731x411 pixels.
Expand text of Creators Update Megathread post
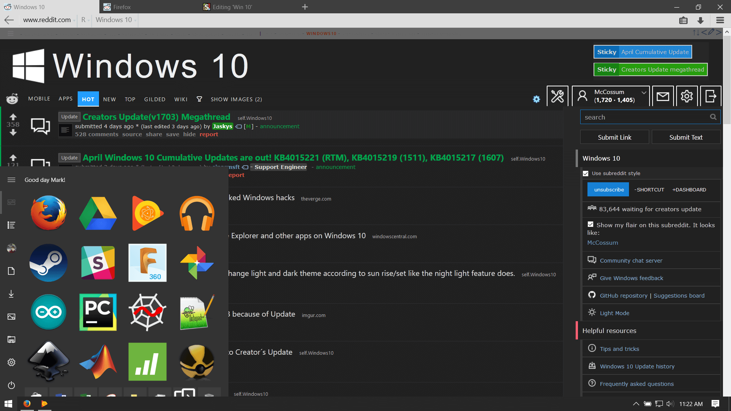[x=65, y=130]
